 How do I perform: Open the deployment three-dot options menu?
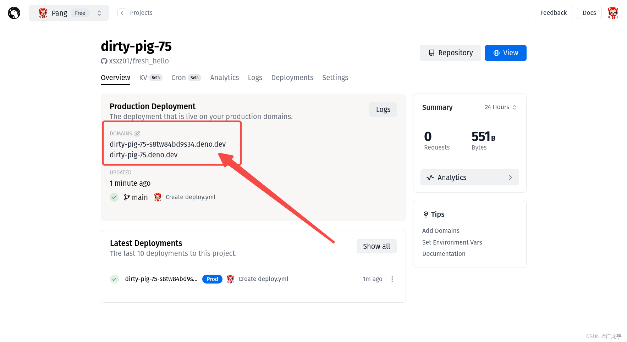coord(392,279)
